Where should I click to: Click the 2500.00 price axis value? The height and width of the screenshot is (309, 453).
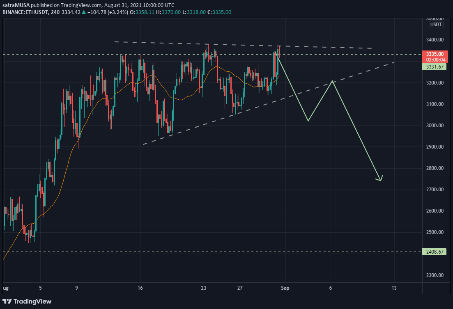435,232
